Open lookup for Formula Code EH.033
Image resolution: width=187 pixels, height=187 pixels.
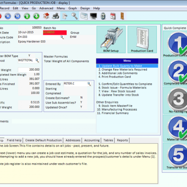[62, 37]
